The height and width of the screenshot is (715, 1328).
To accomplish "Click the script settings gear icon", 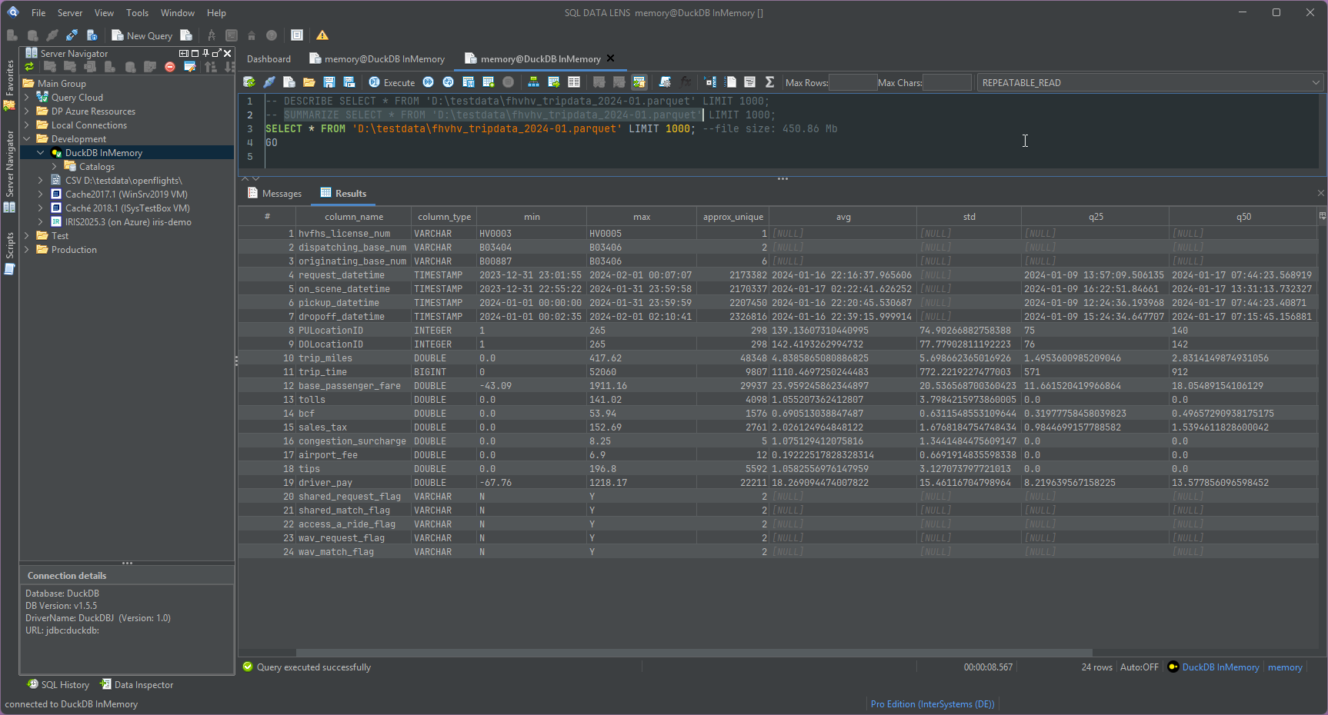I will click(665, 82).
